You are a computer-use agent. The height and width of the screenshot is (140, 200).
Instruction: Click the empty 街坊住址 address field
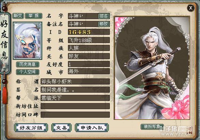[75, 106]
